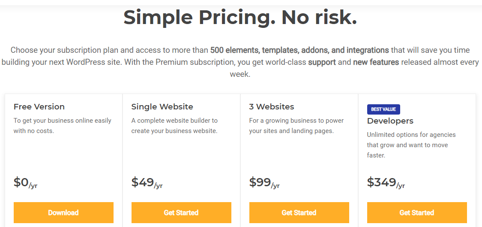Click the 3 Websites plan heading
The height and width of the screenshot is (227, 482).
click(272, 107)
